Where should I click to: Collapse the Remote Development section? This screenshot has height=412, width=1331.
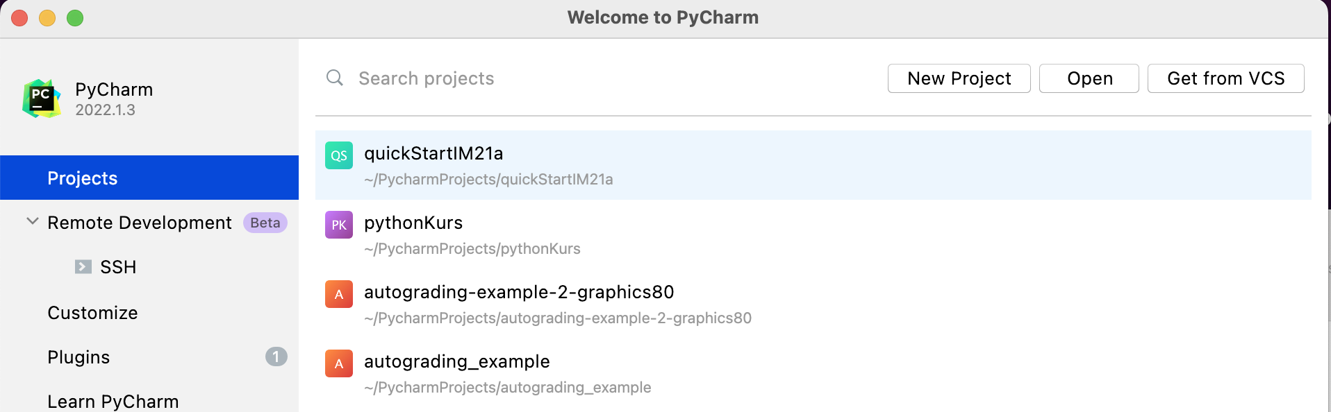pos(32,222)
